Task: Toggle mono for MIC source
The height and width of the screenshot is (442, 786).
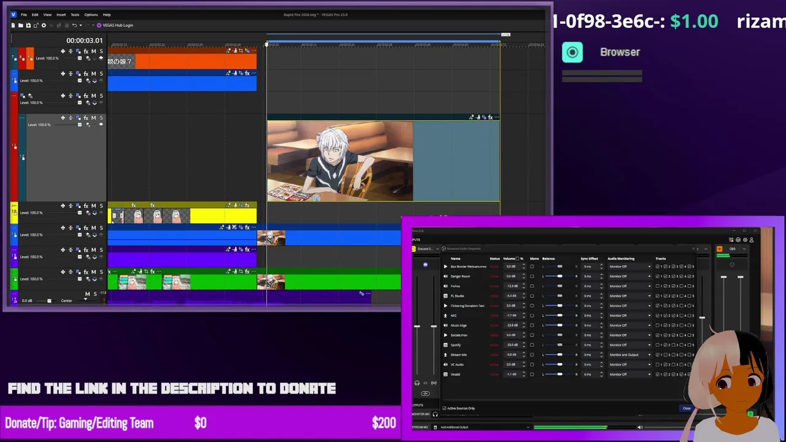Action: (x=532, y=315)
